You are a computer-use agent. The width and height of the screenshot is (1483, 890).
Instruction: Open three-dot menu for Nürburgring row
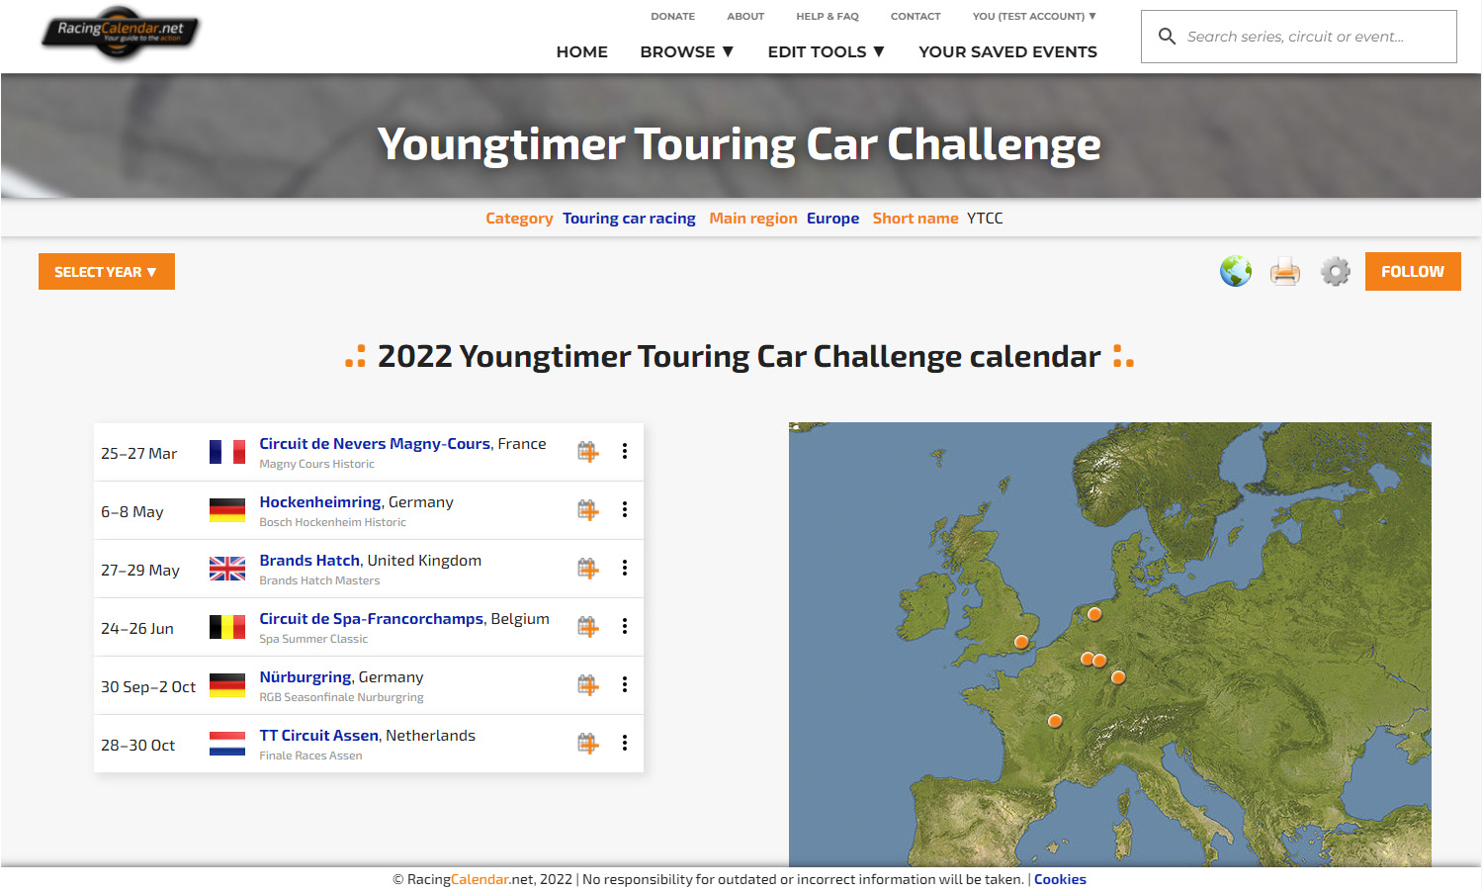point(625,684)
